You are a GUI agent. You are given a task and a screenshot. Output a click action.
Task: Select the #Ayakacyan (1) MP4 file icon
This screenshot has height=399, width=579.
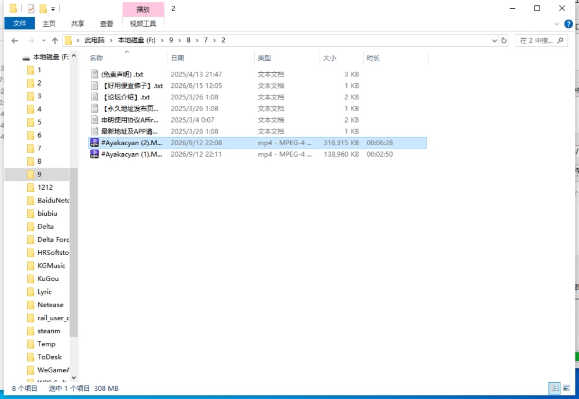click(94, 154)
